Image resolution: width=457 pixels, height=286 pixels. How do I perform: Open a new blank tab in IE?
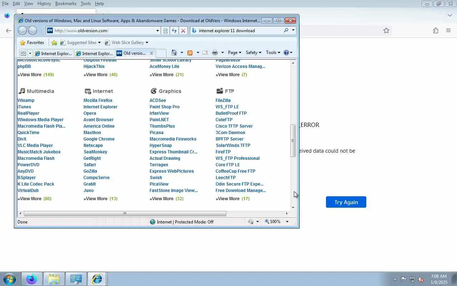161,53
